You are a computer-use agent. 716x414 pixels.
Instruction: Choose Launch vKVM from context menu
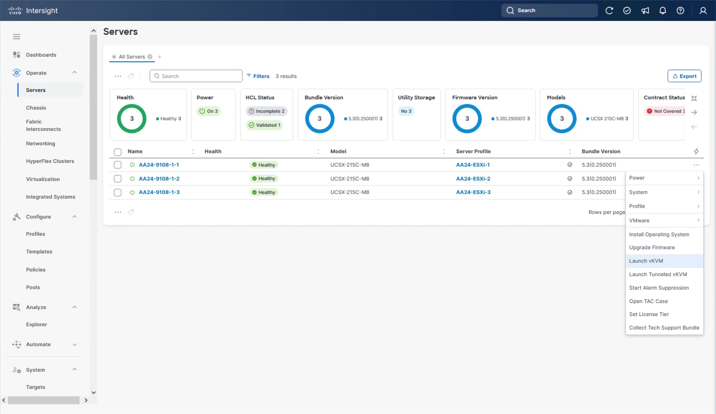pyautogui.click(x=646, y=261)
